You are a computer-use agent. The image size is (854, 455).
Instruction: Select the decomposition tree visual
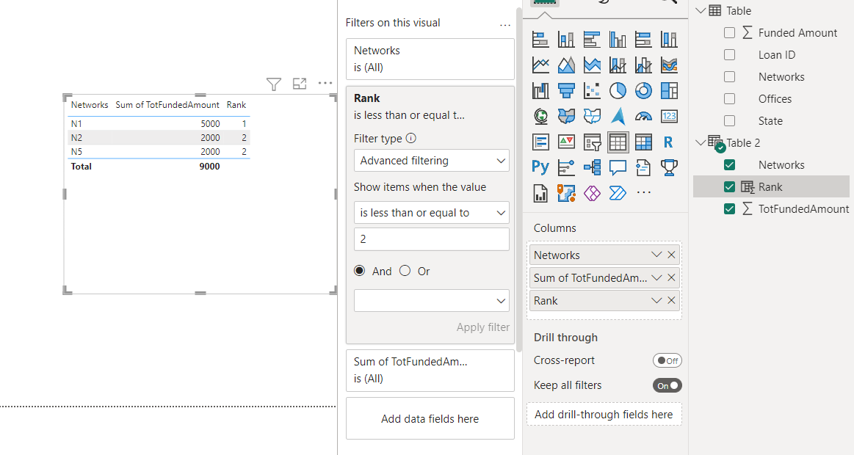(592, 167)
